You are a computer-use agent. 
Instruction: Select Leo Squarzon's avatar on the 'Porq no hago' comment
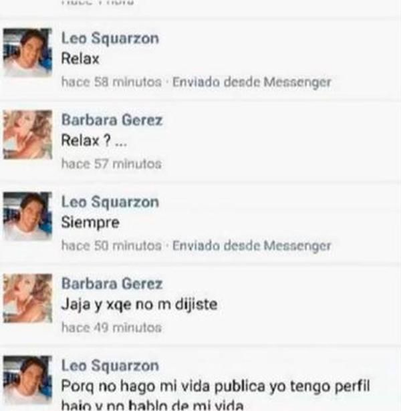click(27, 380)
